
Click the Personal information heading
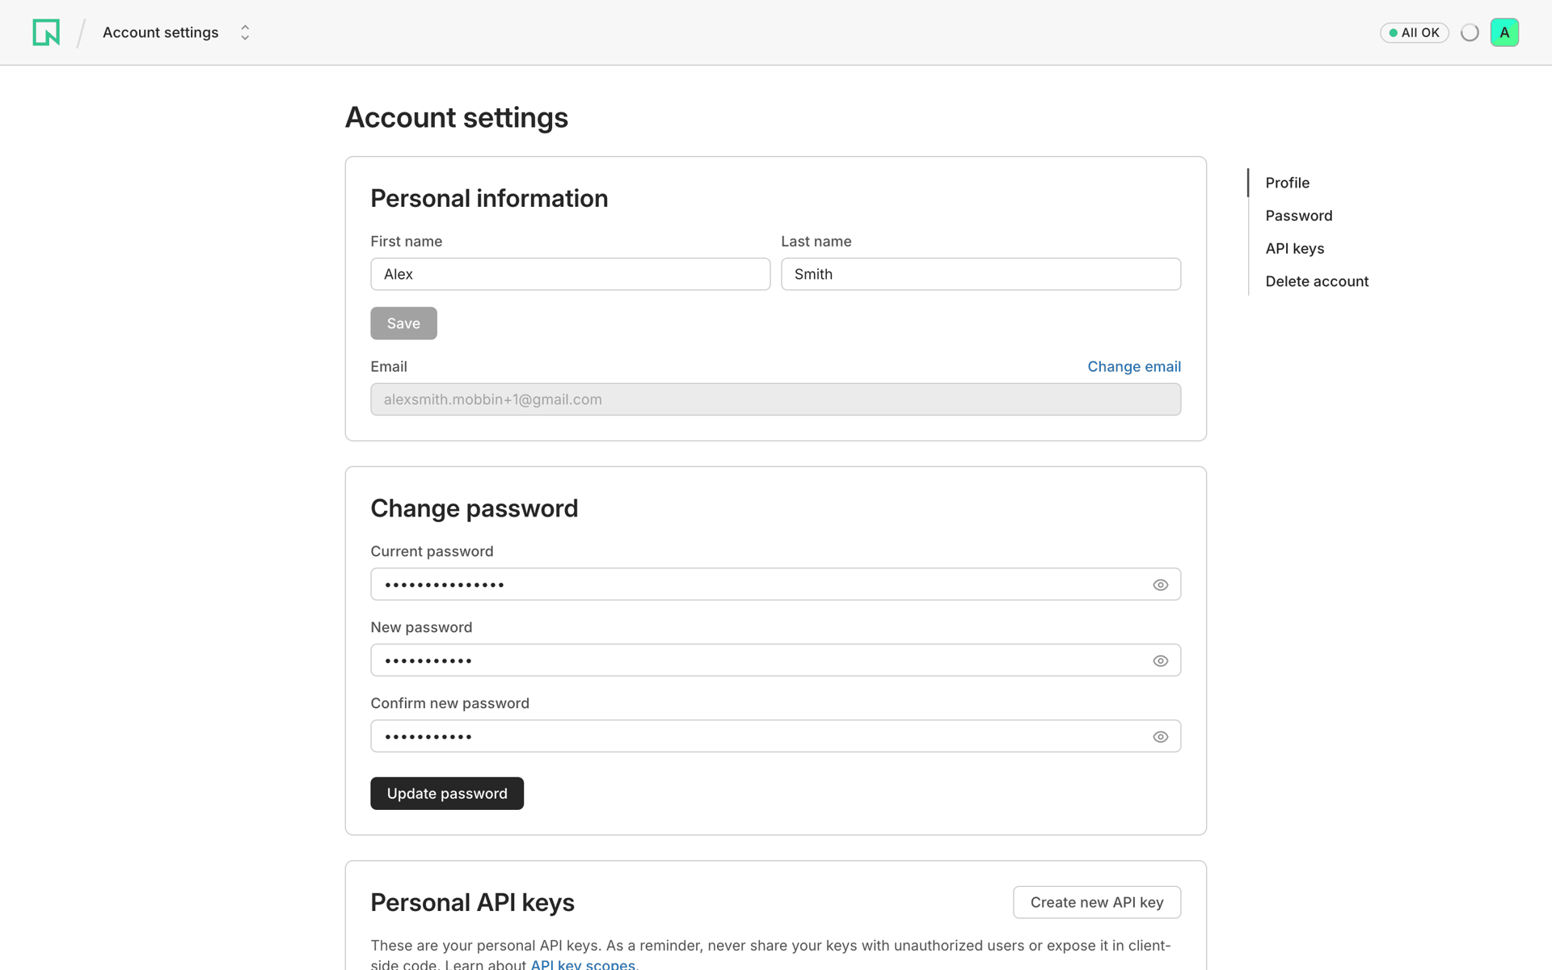pos(489,198)
